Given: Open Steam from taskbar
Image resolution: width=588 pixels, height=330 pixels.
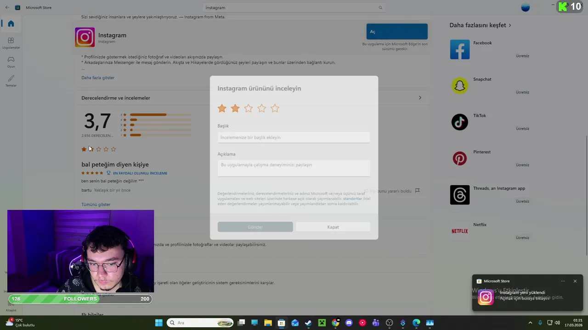Looking at the screenshot, I should [308, 323].
